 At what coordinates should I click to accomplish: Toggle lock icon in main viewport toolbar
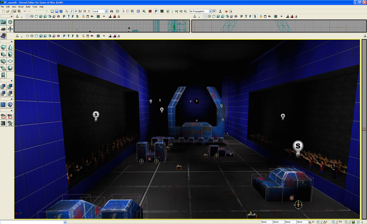tap(83, 36)
